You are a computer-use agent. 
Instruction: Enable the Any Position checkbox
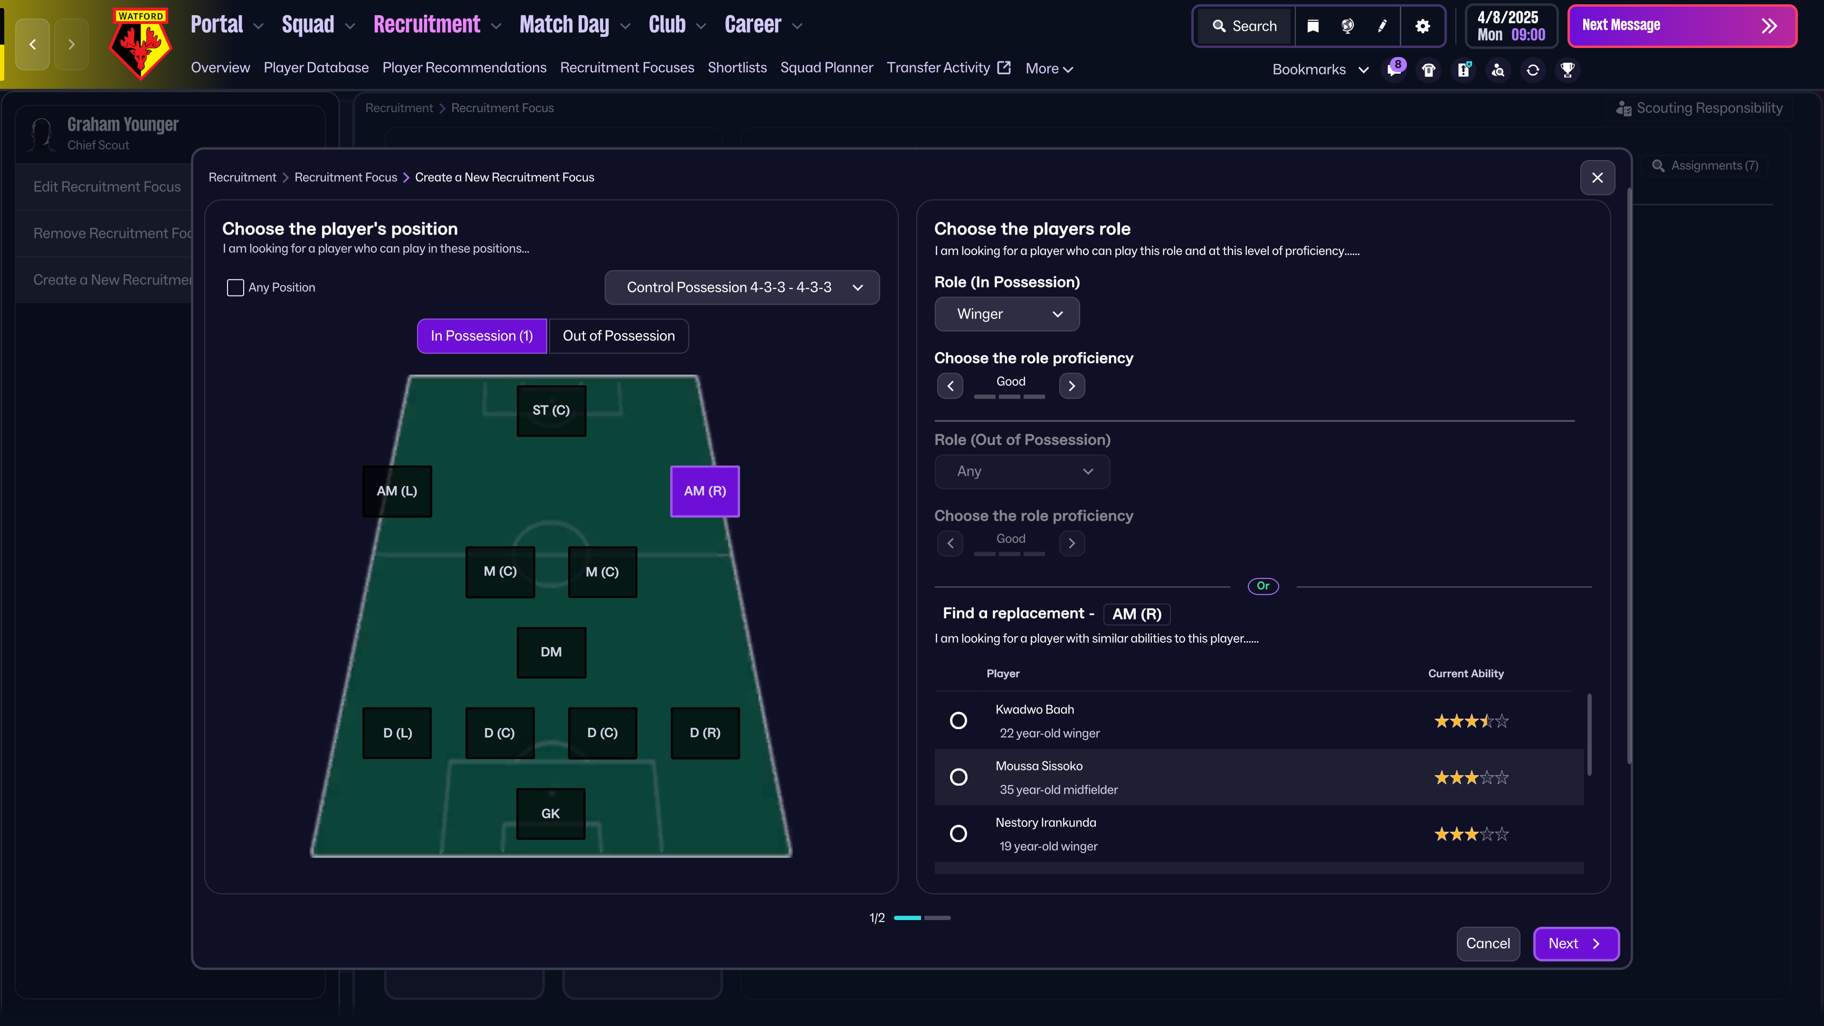[x=235, y=287]
